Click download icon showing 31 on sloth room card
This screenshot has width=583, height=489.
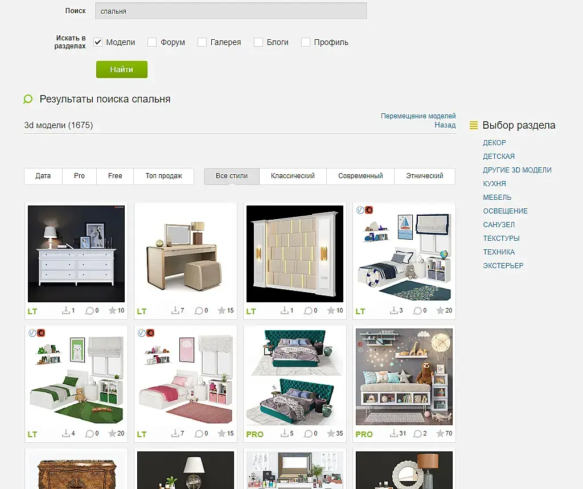(394, 433)
